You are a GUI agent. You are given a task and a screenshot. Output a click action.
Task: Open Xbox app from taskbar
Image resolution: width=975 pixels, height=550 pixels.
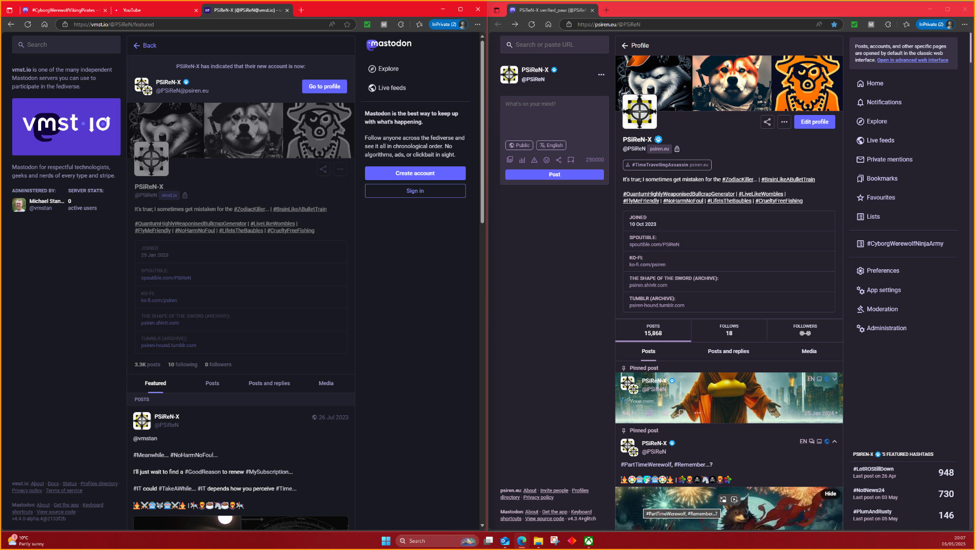coord(588,541)
